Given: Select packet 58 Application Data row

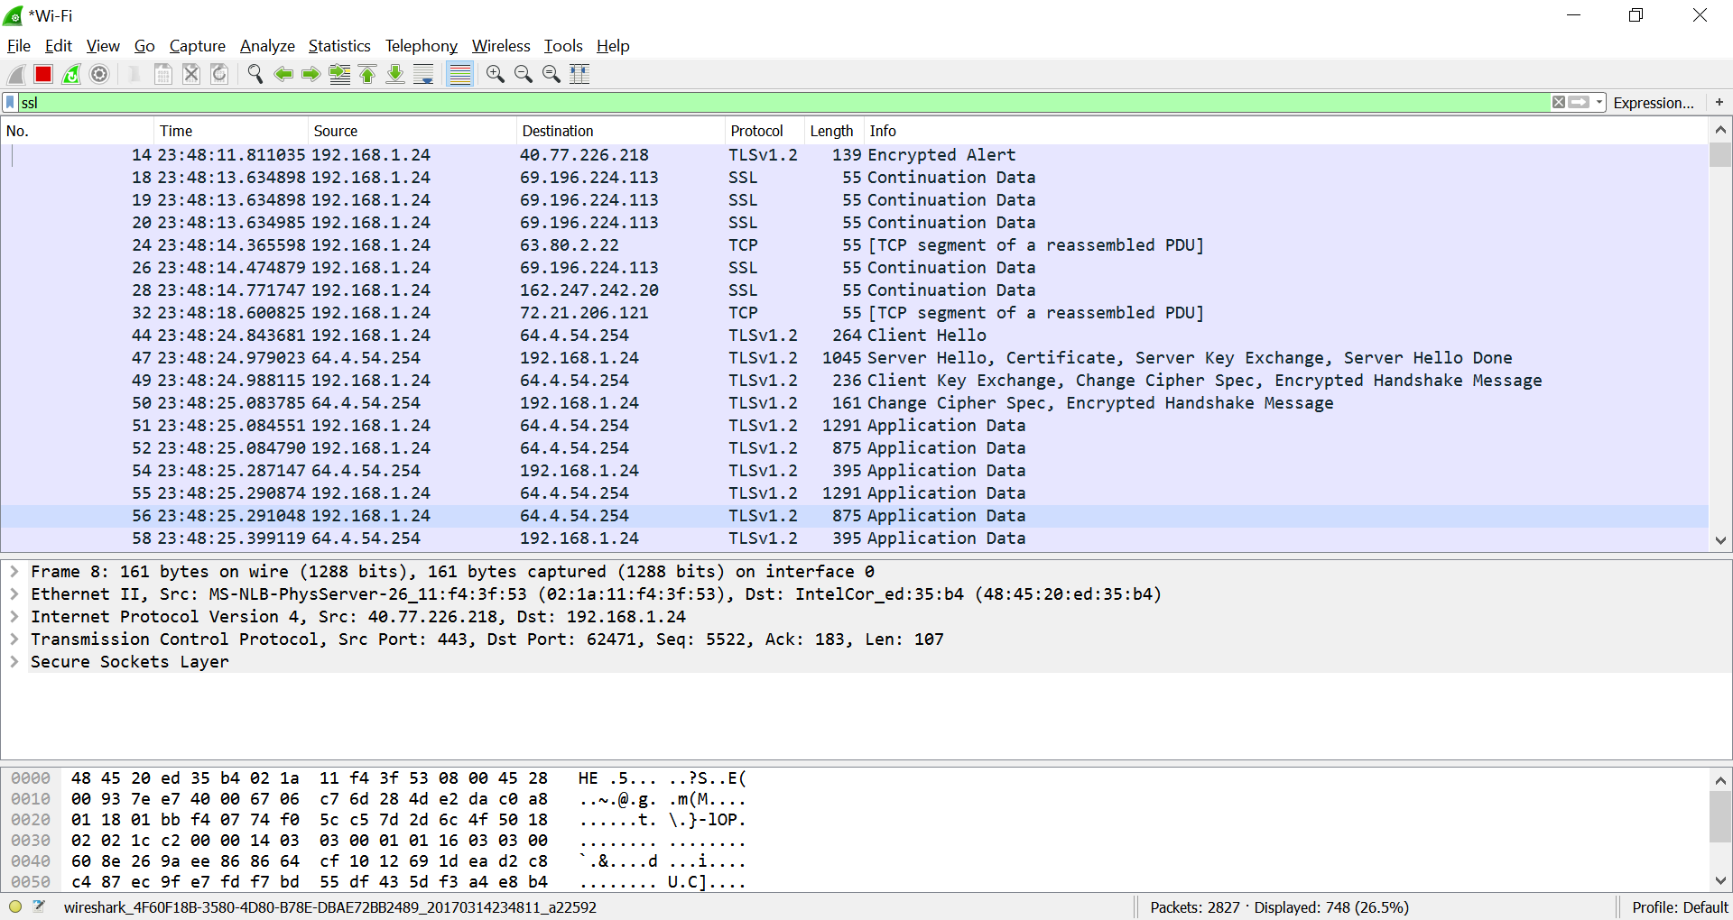Looking at the screenshot, I should (x=854, y=538).
